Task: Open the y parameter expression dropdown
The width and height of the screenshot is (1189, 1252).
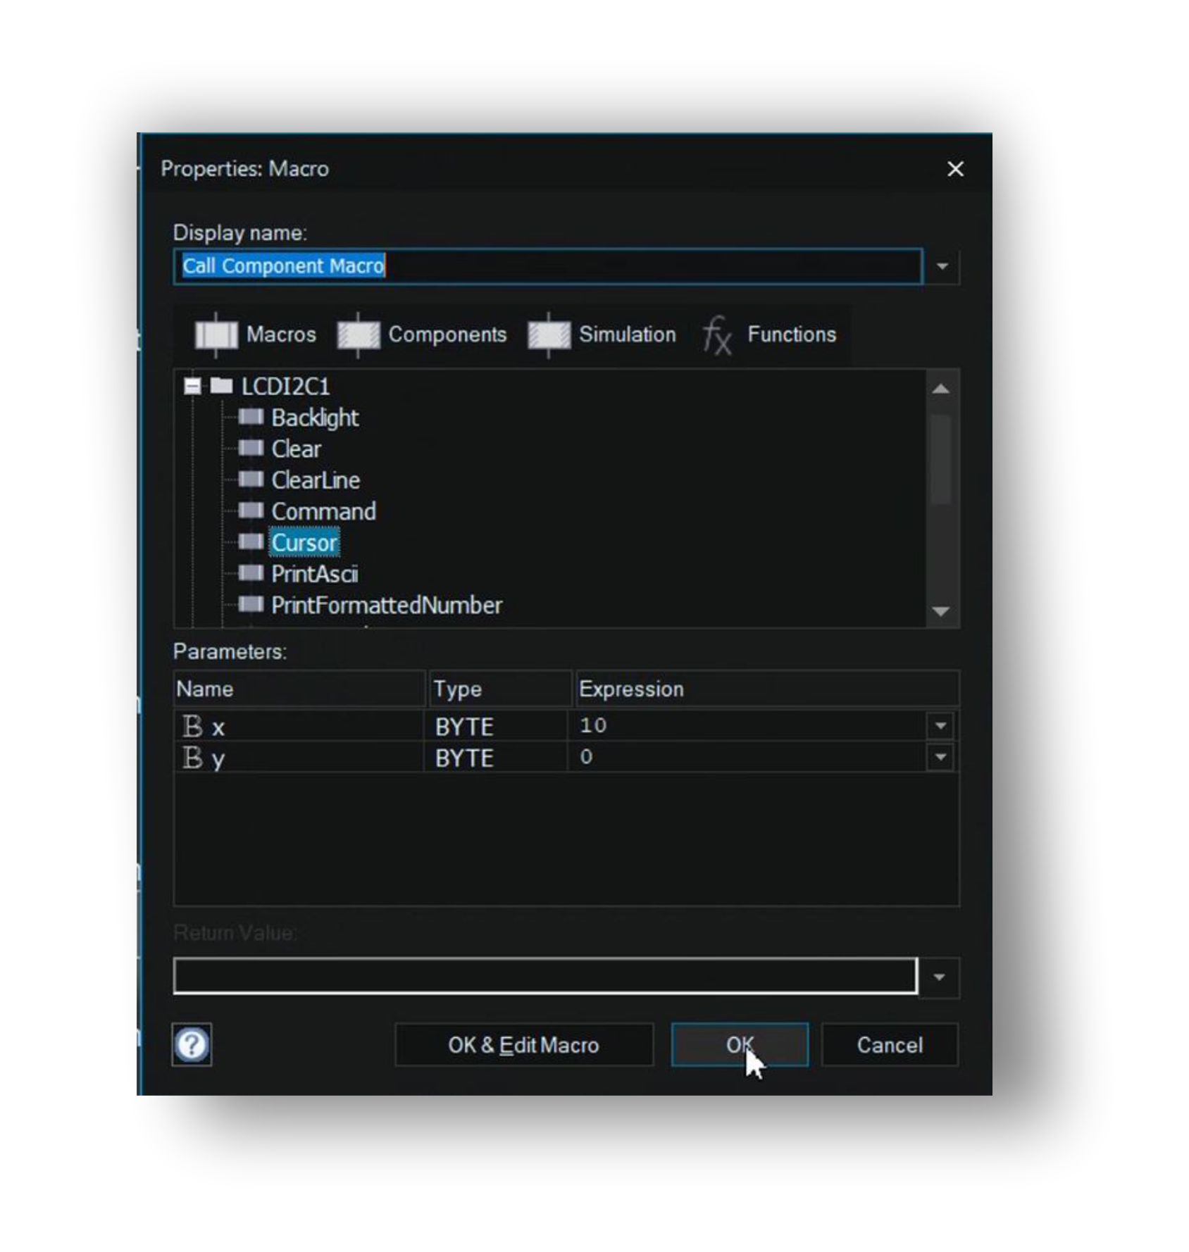Action: click(x=940, y=758)
